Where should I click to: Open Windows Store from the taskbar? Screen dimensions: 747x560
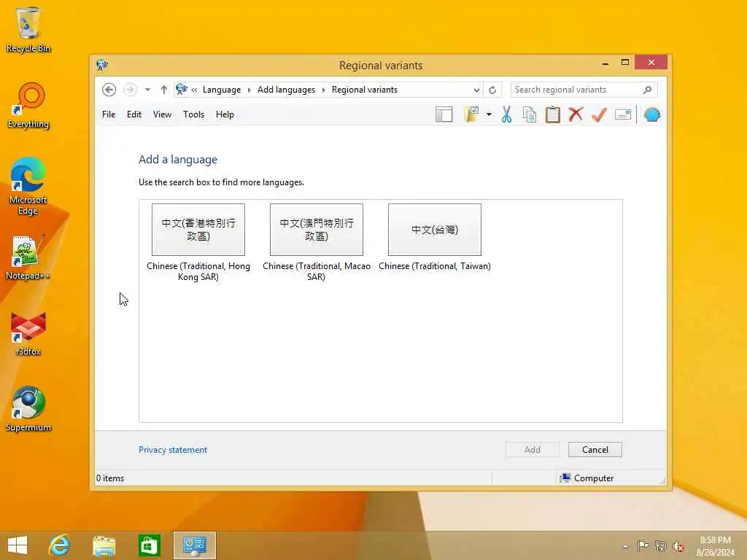[x=149, y=545]
